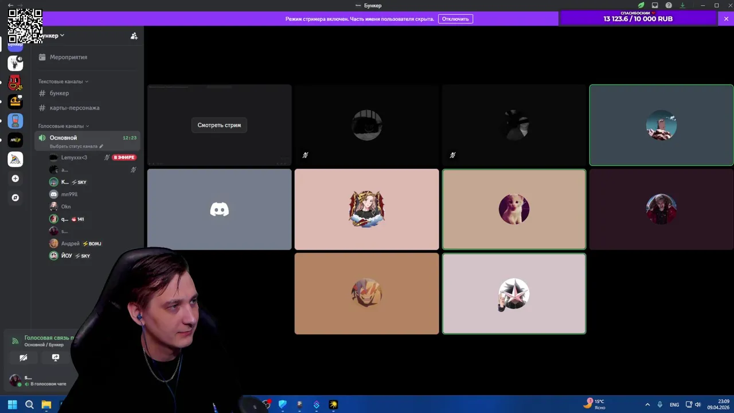
Task: Switch ENG keyboard language
Action: pos(674,404)
